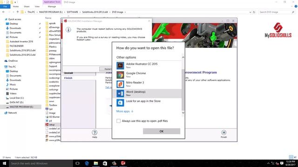Click search magnifier in Search DVD Image box
Screen dimensions: 298x167
[293, 12]
